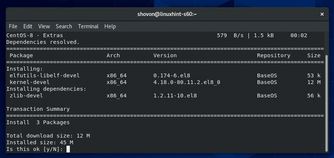Close the terminal window

coord(322,14)
